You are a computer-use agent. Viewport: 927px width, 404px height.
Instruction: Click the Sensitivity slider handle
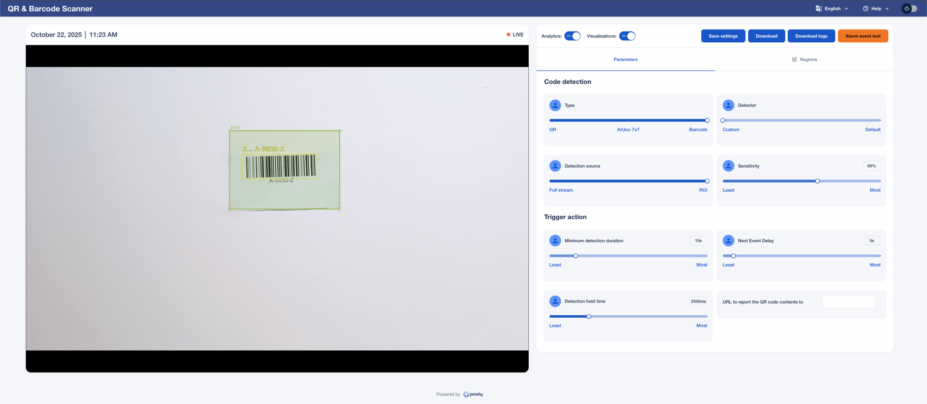pos(817,181)
